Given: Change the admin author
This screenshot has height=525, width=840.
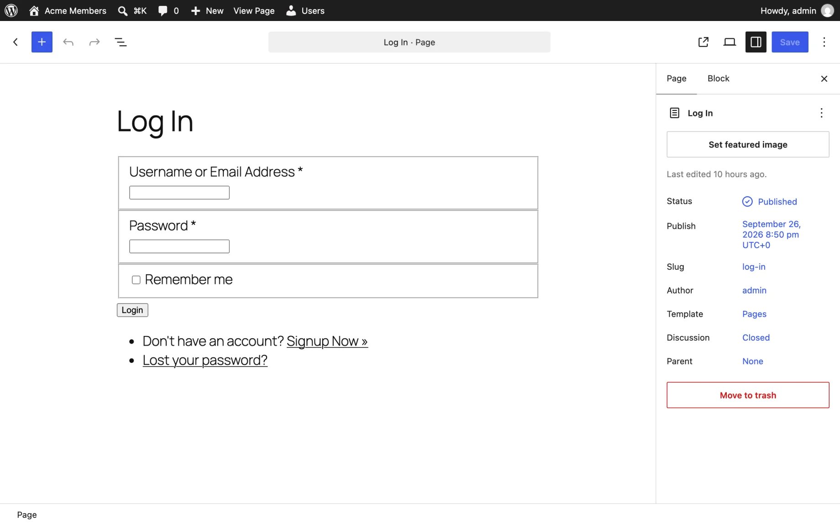Looking at the screenshot, I should (754, 290).
